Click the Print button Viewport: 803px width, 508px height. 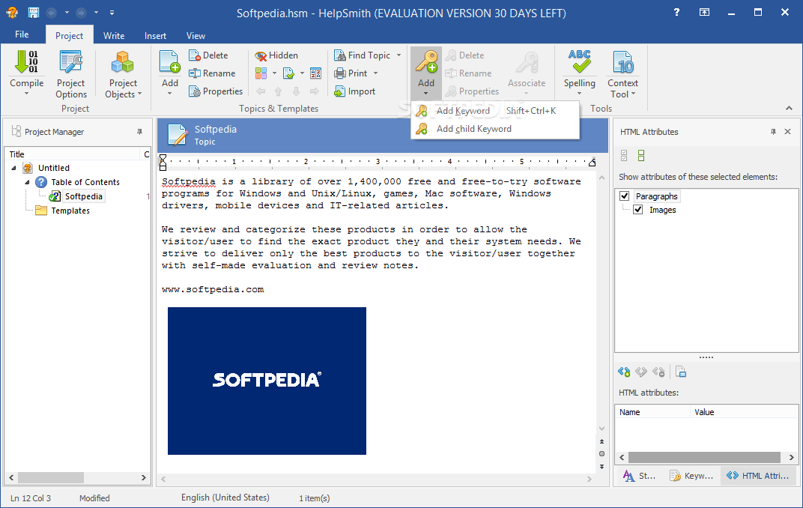pyautogui.click(x=351, y=73)
